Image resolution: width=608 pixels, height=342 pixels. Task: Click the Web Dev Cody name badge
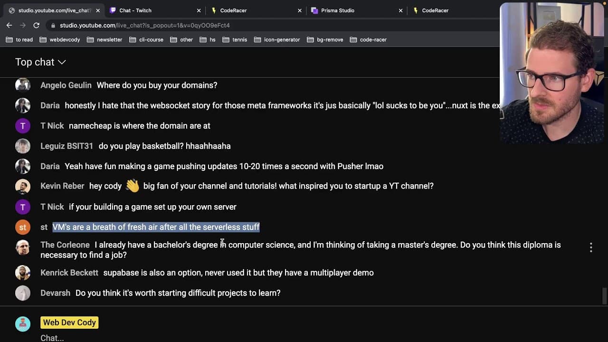coord(69,323)
